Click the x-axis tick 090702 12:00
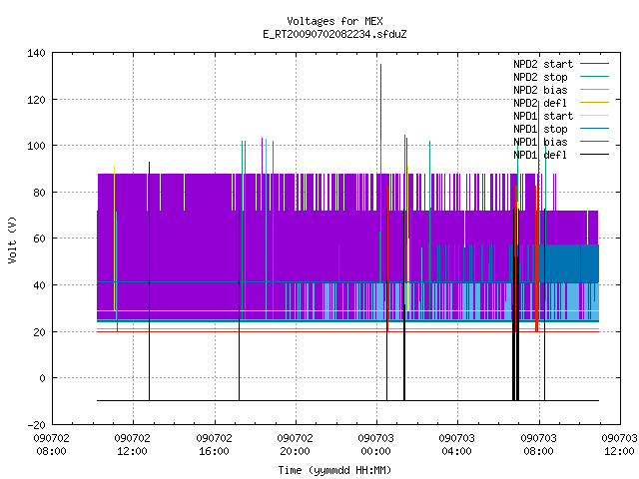 pos(132,445)
